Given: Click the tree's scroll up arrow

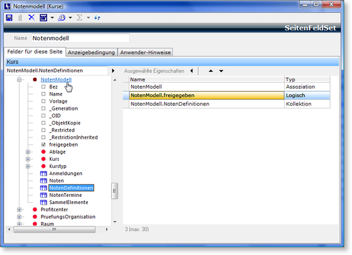Looking at the screenshot, I should pos(115,79).
